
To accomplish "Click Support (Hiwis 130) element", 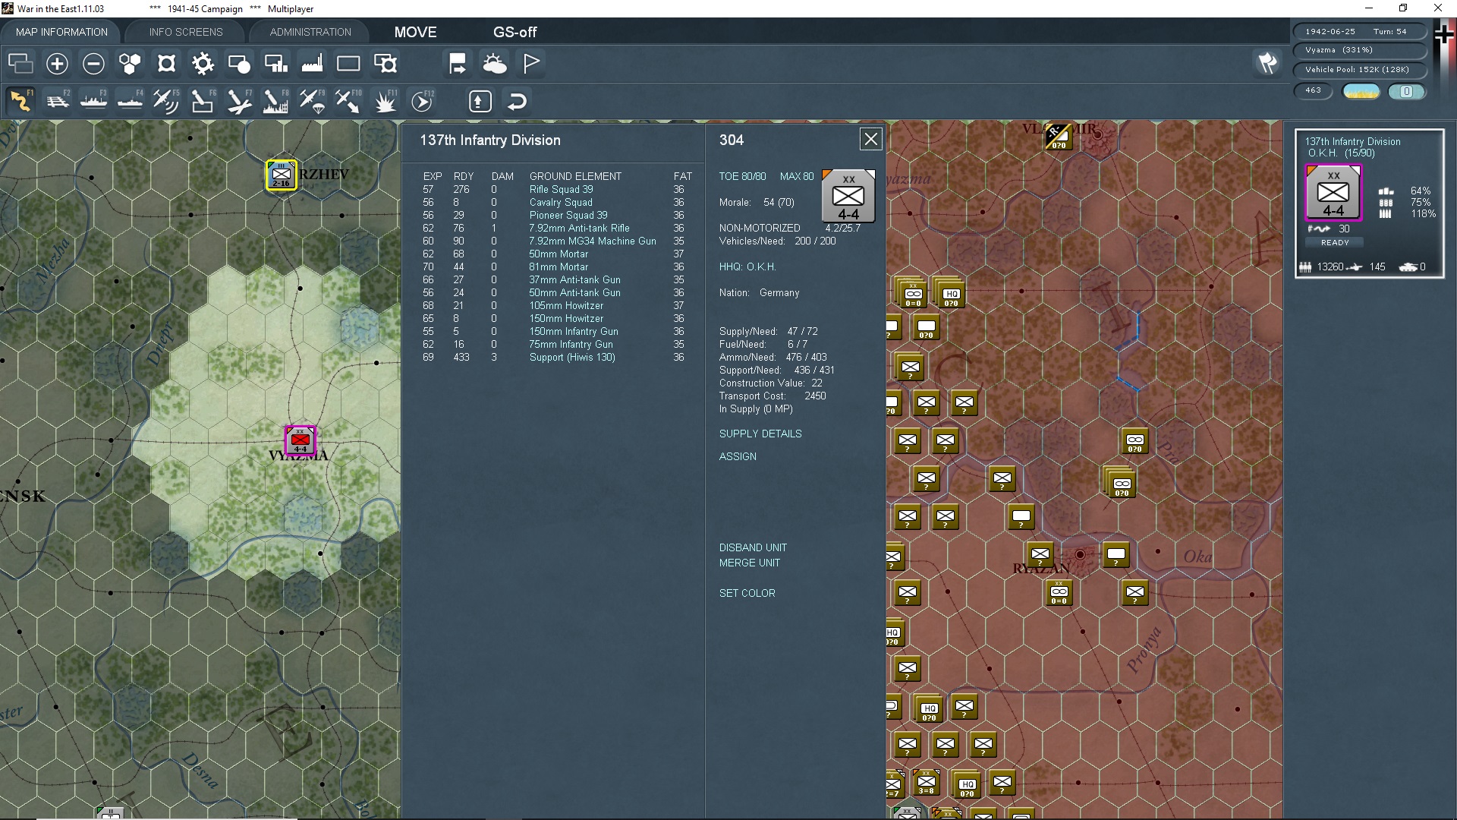I will 572,357.
